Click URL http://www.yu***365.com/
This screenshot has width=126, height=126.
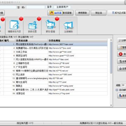click(60, 75)
